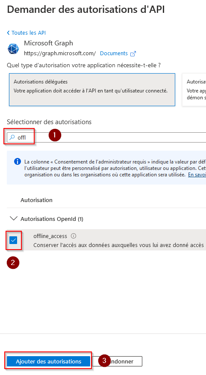Image resolution: width=206 pixels, height=375 pixels.
Task: Click the Conserver l'accès aux données description
Action: point(119,245)
